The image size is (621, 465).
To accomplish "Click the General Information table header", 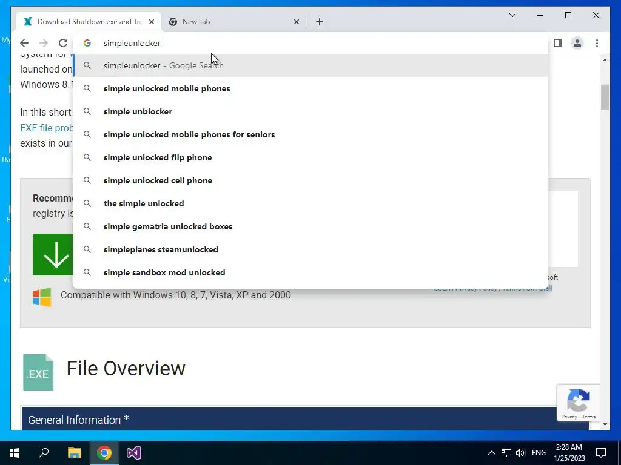I will (x=305, y=418).
